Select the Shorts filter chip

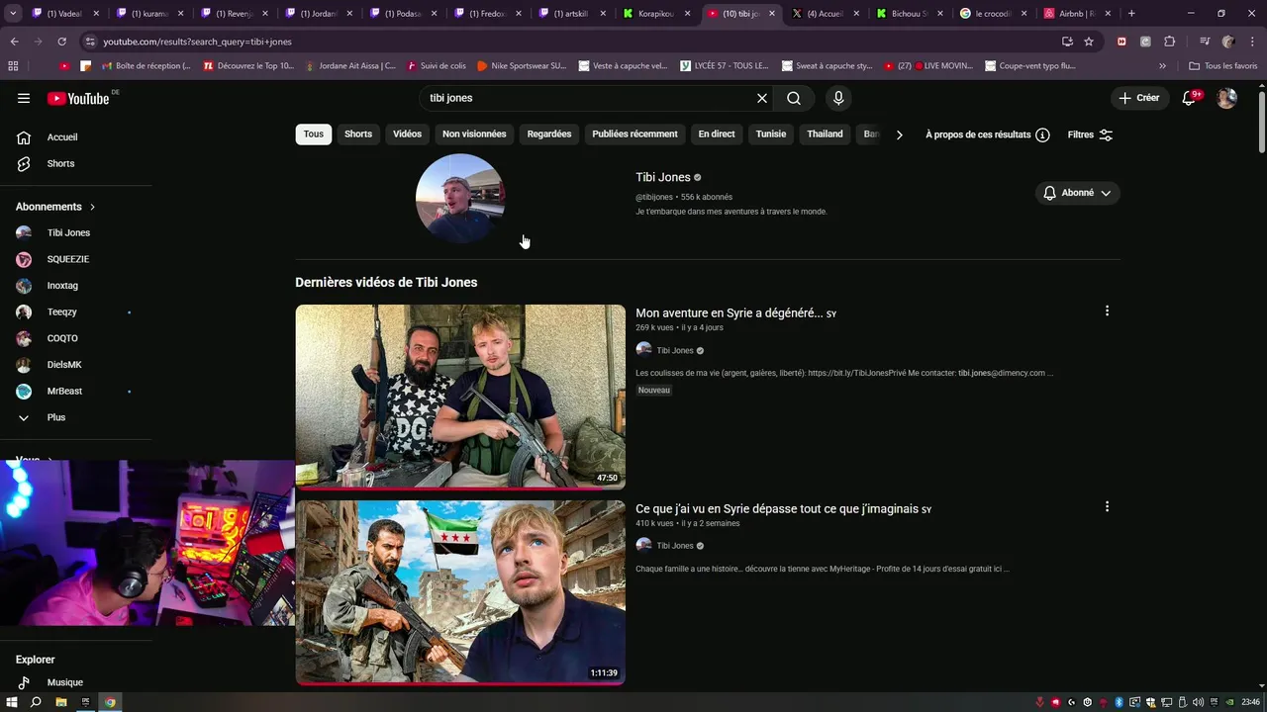(358, 134)
